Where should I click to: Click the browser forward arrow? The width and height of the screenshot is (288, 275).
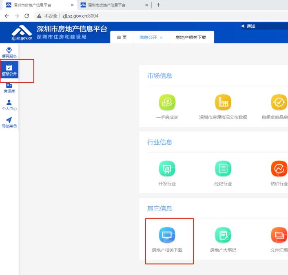pos(17,16)
